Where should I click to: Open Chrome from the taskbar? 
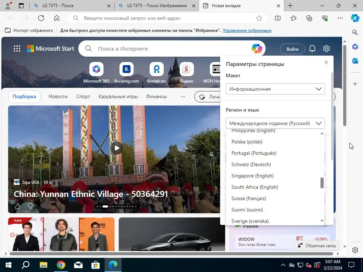click(x=61, y=265)
